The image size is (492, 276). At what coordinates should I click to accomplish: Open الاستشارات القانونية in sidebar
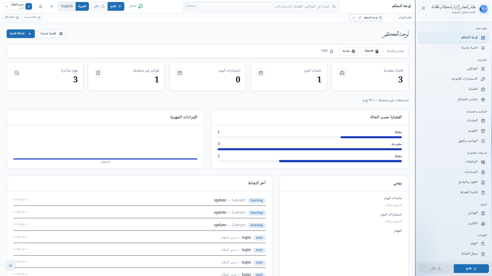point(454,79)
